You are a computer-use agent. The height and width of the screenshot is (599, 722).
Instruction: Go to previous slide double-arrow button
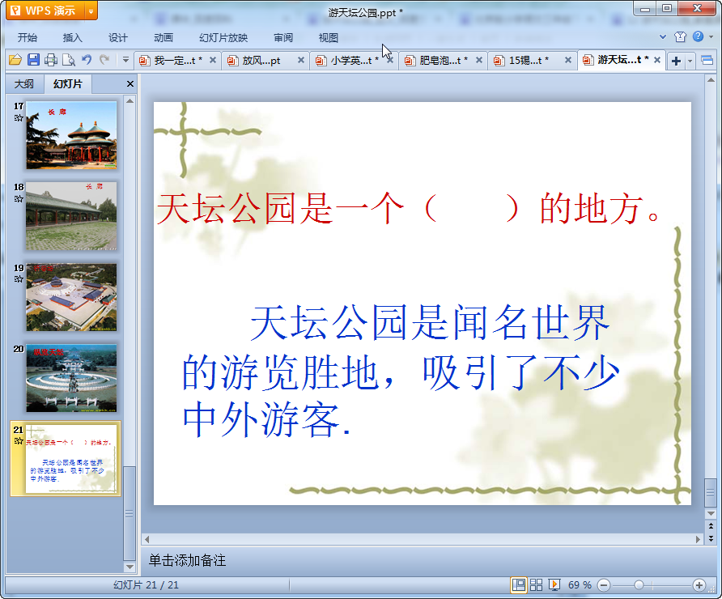tap(711, 525)
